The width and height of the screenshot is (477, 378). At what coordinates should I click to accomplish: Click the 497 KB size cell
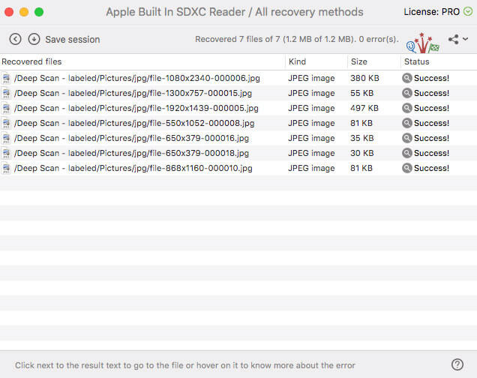pyautogui.click(x=364, y=108)
